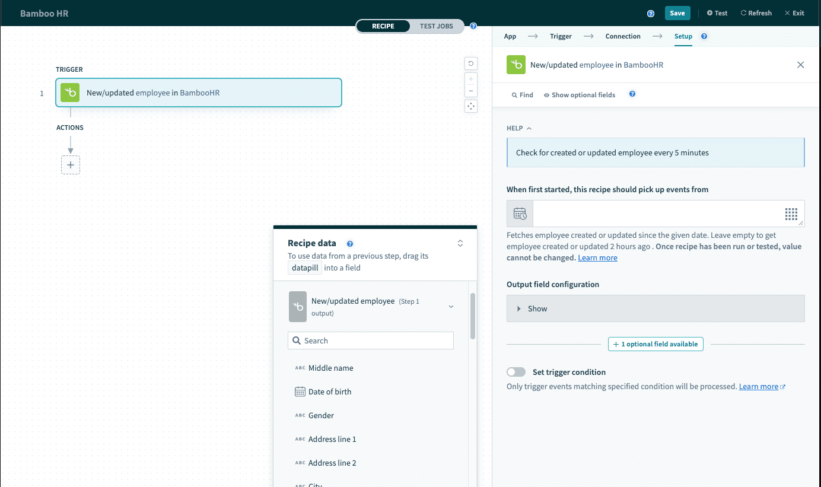Image resolution: width=821 pixels, height=487 pixels.
Task: Zoom out on the recipe canvas
Action: (471, 91)
